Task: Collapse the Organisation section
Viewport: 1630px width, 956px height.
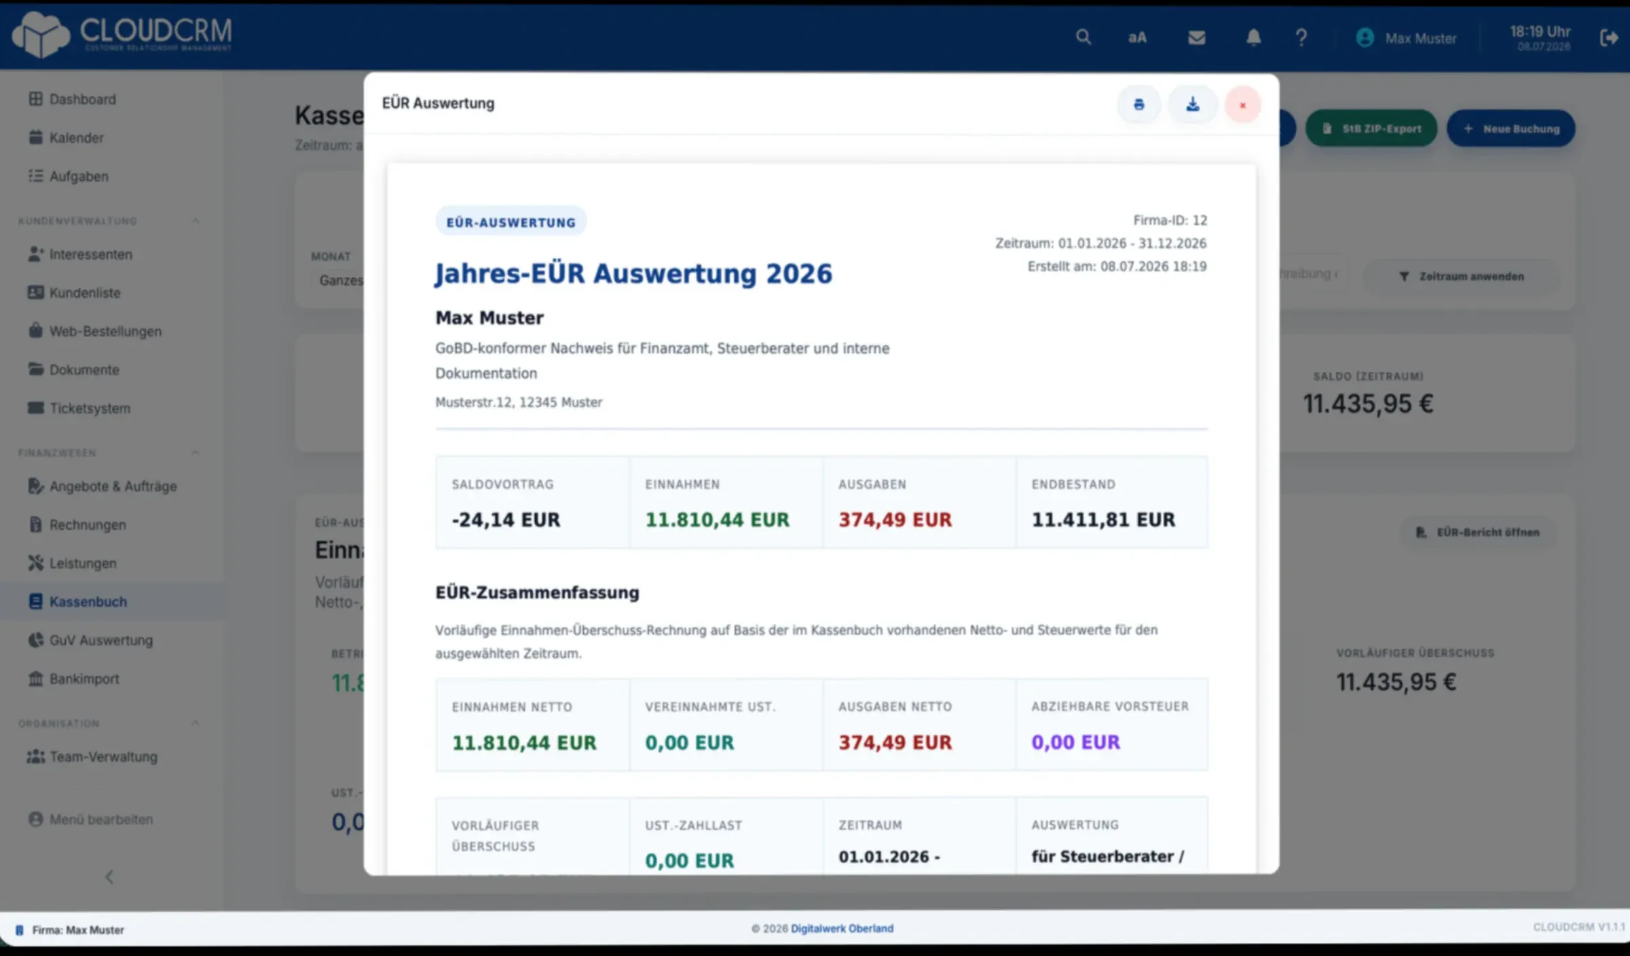Action: 196,723
